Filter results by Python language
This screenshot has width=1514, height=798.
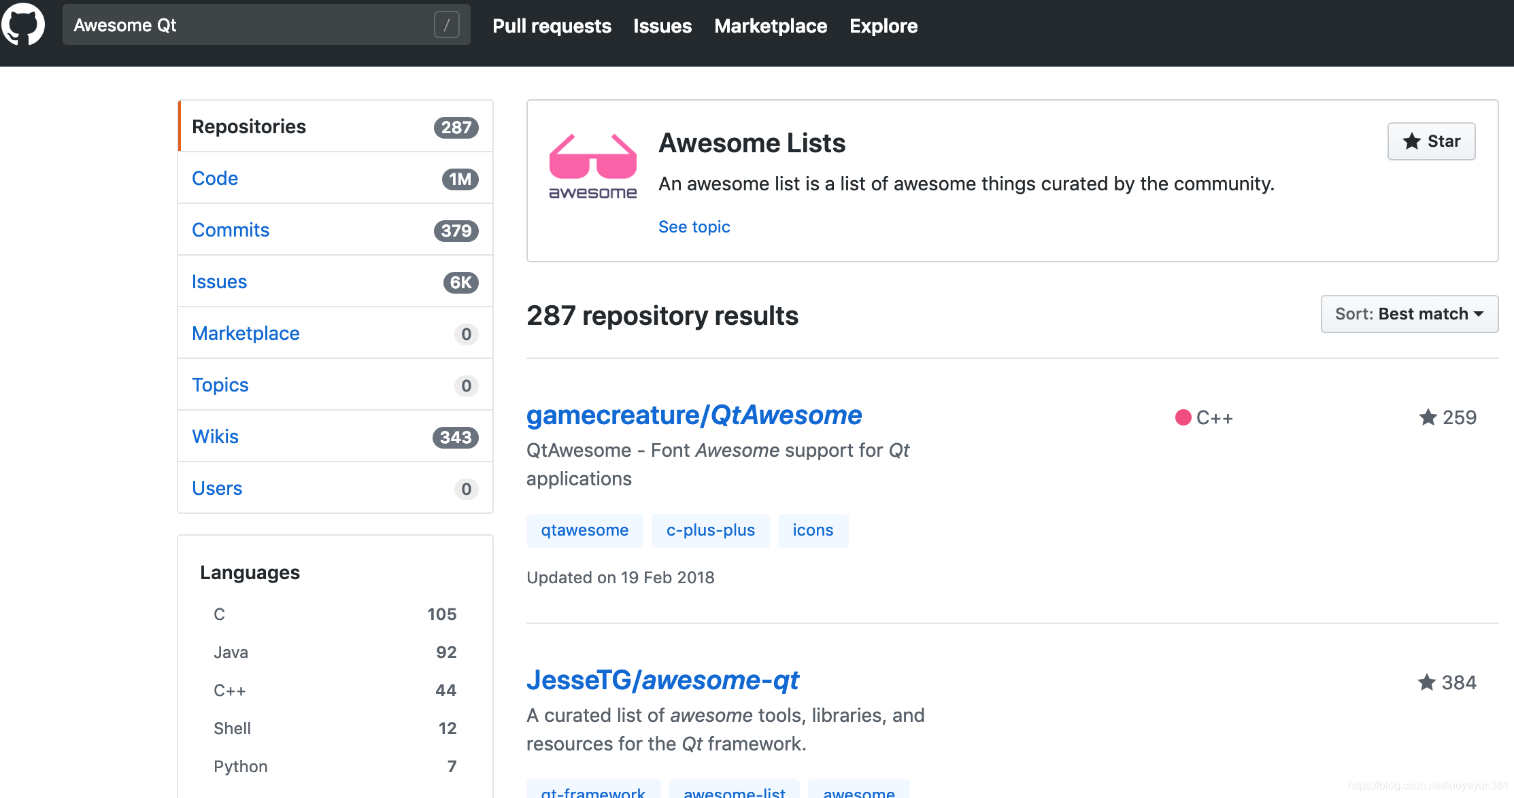click(x=335, y=766)
